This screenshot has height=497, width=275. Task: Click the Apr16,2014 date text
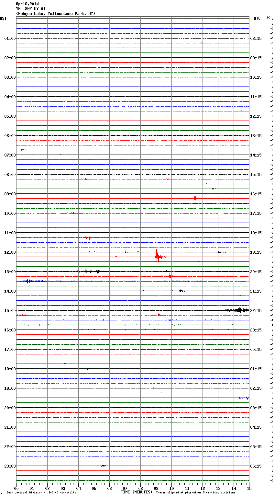[27, 4]
